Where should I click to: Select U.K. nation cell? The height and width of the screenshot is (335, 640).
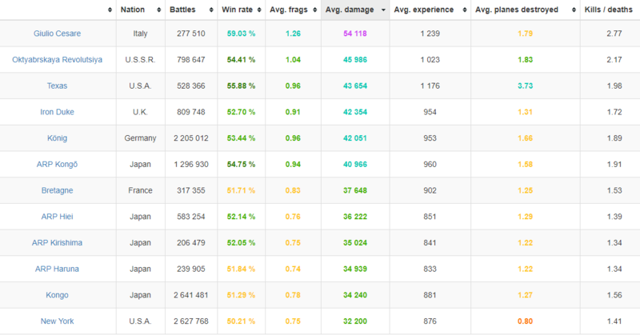pyautogui.click(x=141, y=112)
